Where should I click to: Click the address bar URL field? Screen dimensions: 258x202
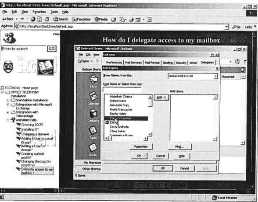pos(120,27)
